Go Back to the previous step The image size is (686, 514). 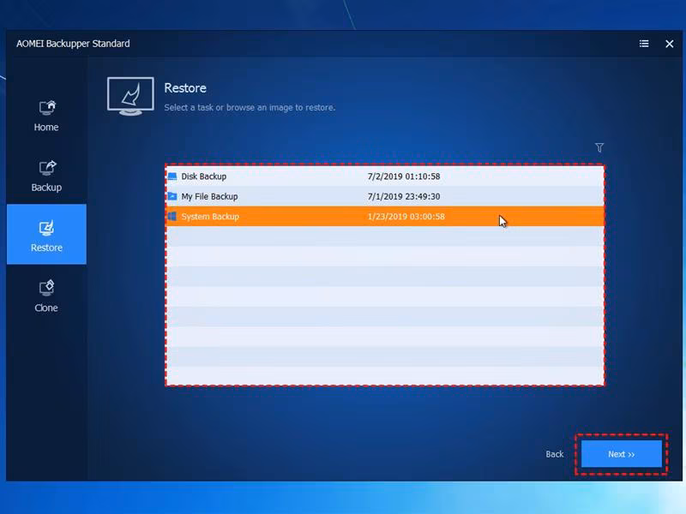[x=554, y=454]
